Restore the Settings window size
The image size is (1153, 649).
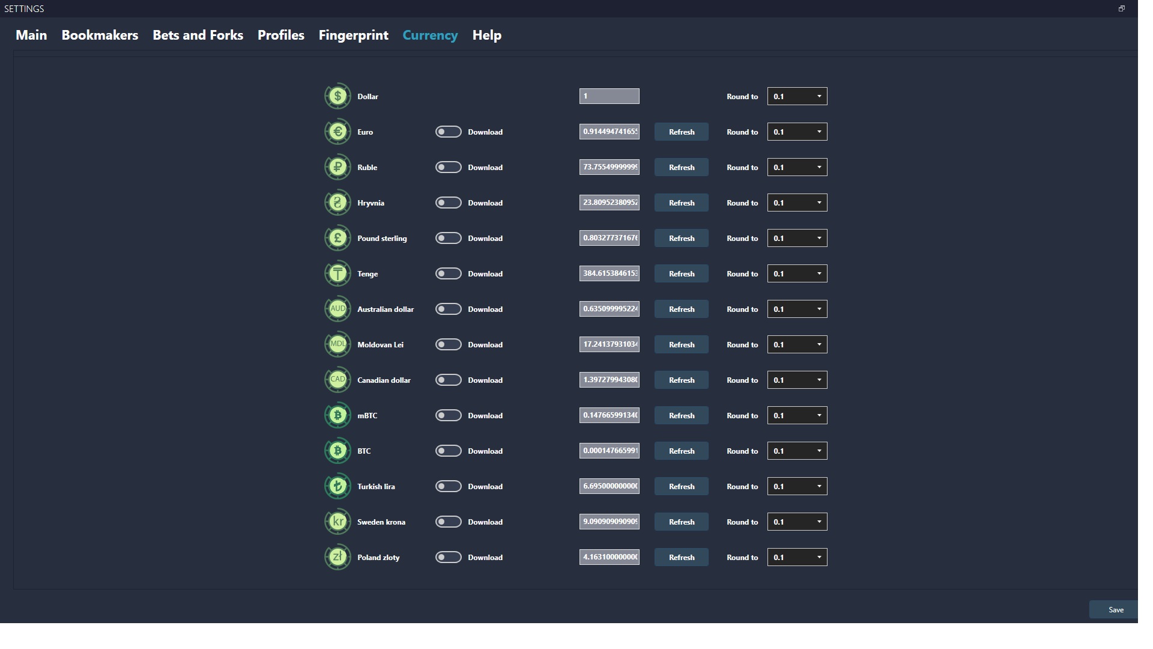(1121, 8)
